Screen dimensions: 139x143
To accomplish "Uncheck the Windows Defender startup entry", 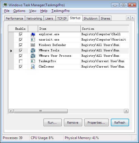I will [x=21, y=45].
